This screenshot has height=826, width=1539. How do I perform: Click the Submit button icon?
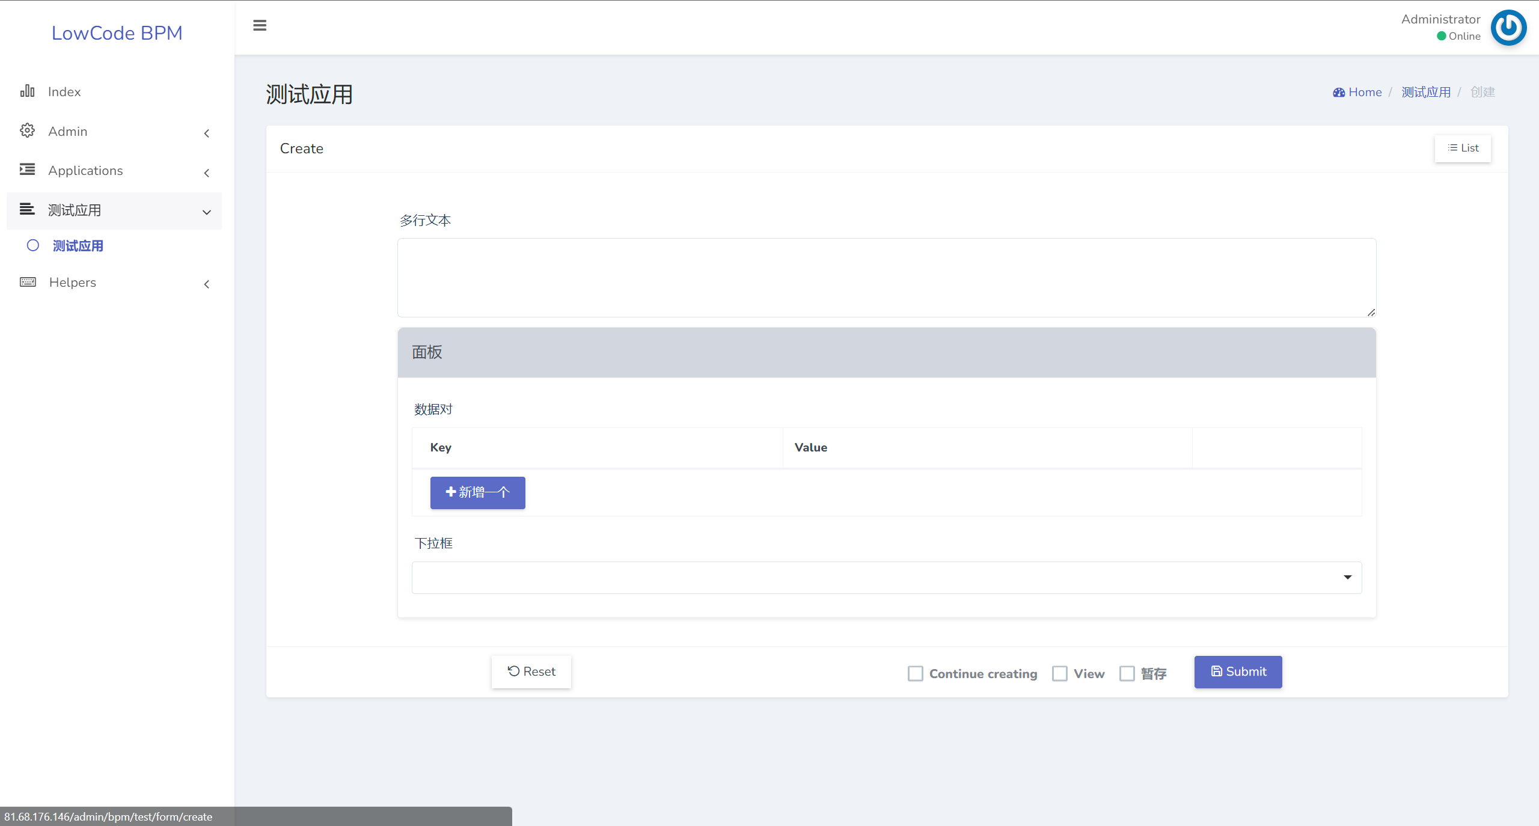point(1216,672)
